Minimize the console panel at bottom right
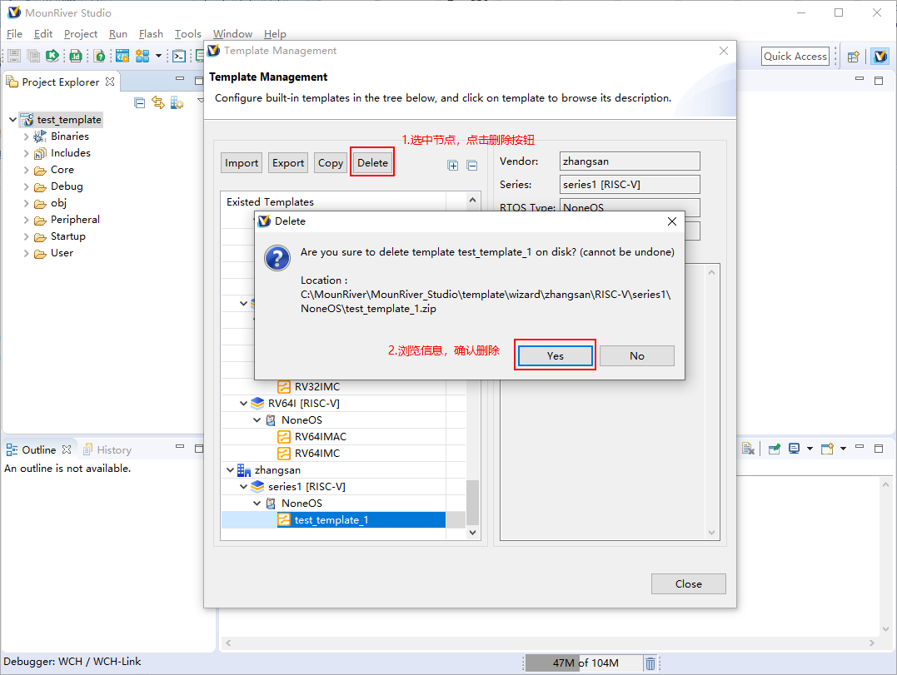 coord(860,447)
